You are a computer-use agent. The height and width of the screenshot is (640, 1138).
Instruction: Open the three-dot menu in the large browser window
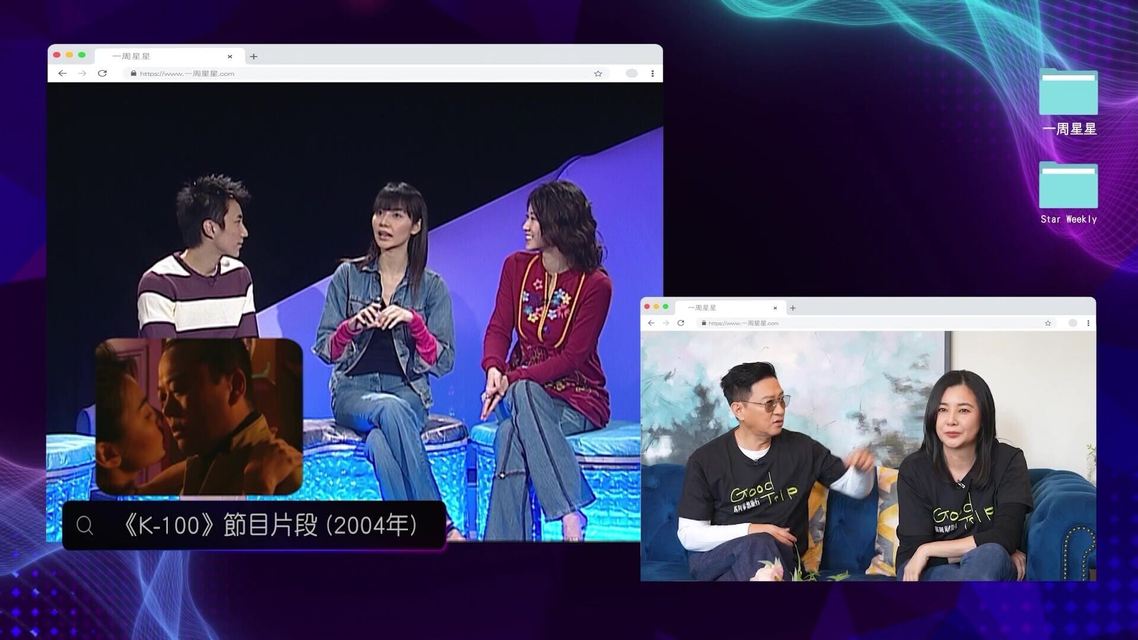(x=652, y=73)
